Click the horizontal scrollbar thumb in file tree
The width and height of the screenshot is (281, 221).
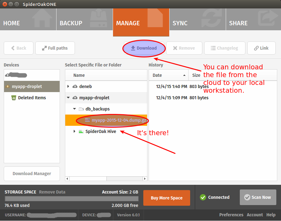[88, 179]
